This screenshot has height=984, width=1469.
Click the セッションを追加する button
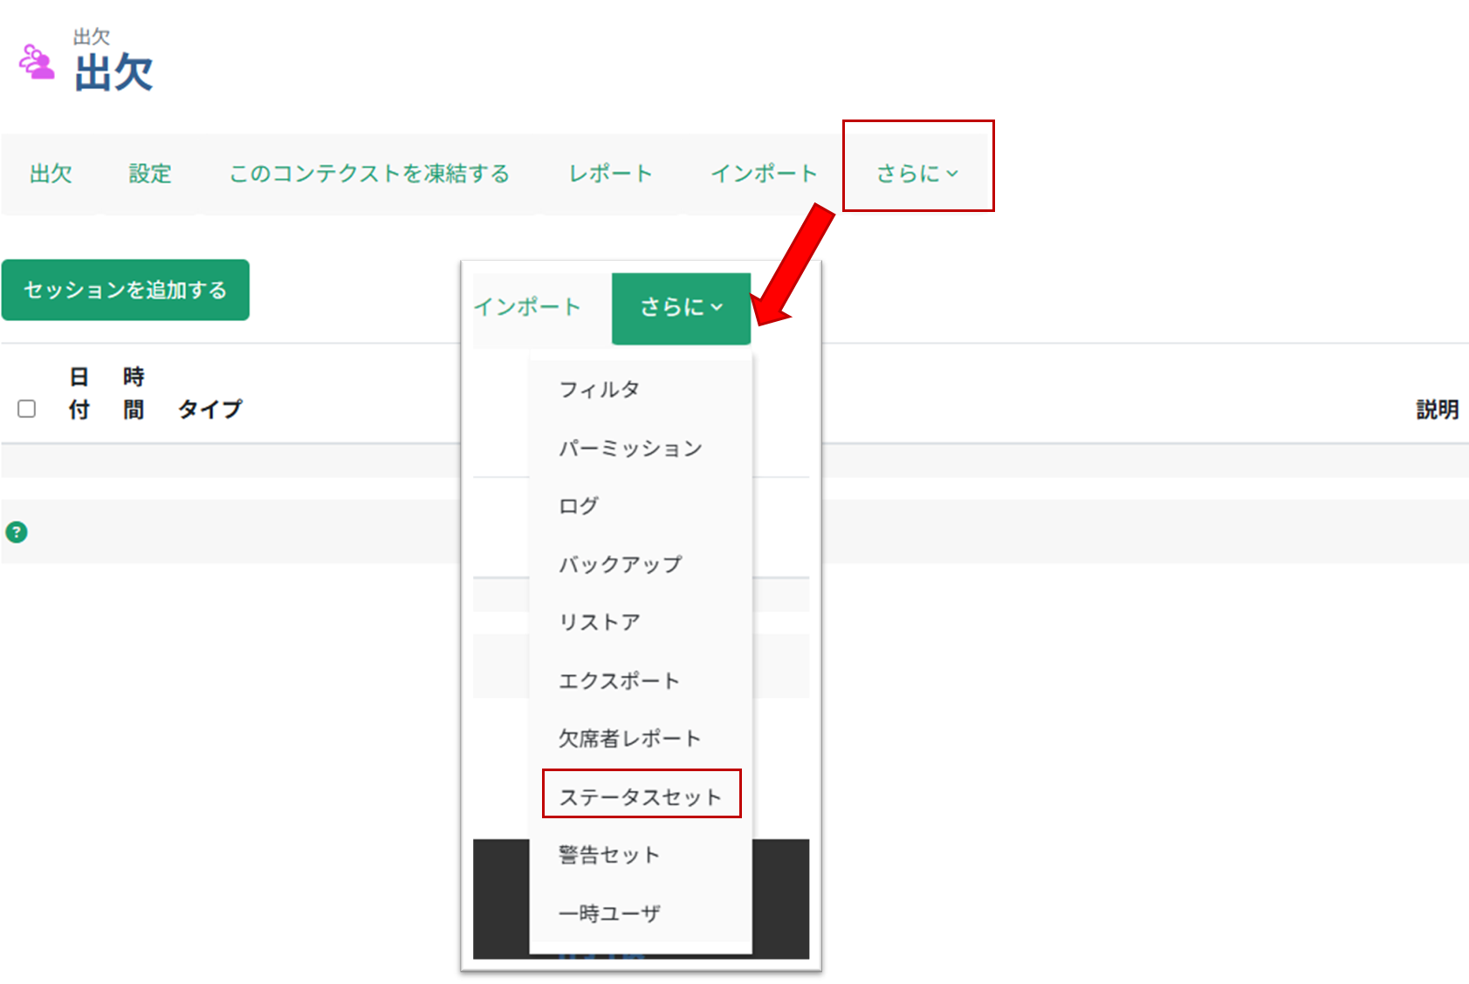point(125,290)
